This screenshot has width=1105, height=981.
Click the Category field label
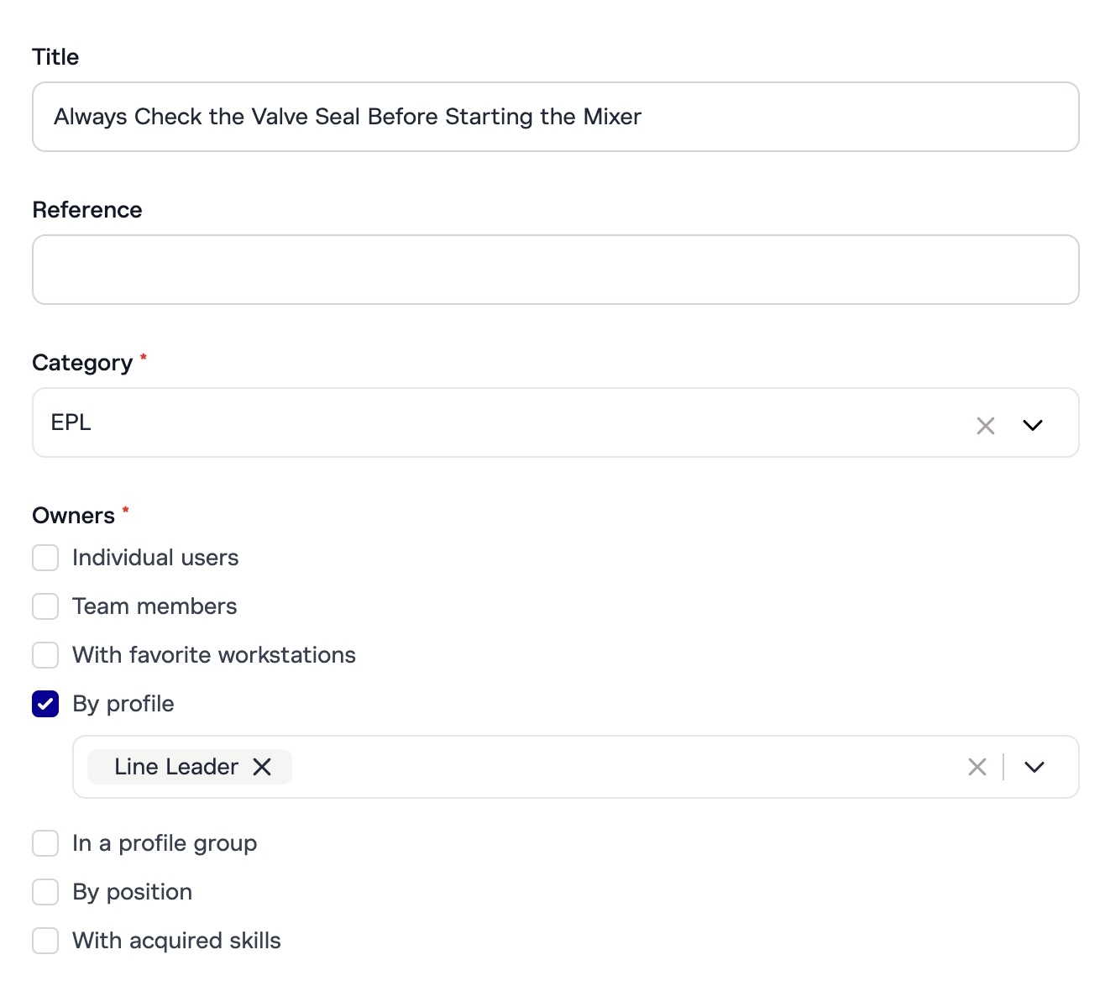(82, 363)
